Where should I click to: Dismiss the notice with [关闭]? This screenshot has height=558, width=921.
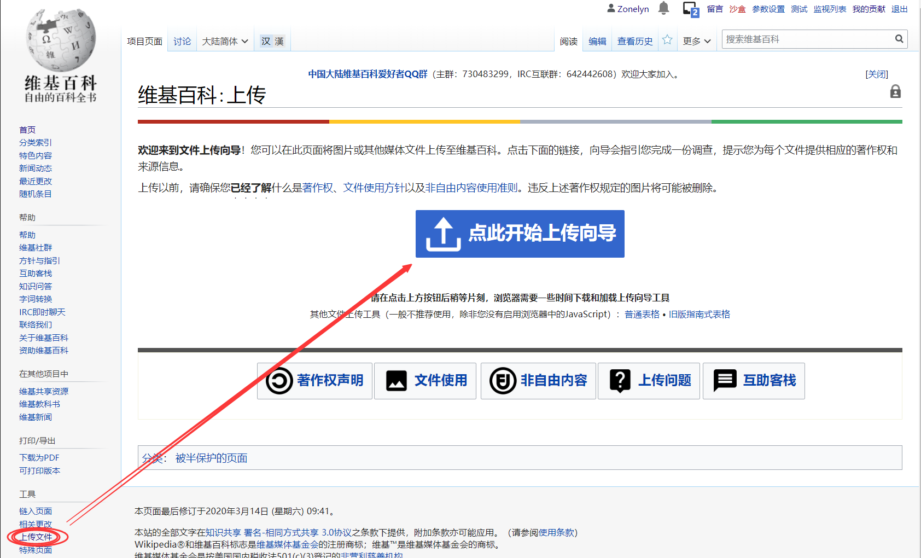877,74
